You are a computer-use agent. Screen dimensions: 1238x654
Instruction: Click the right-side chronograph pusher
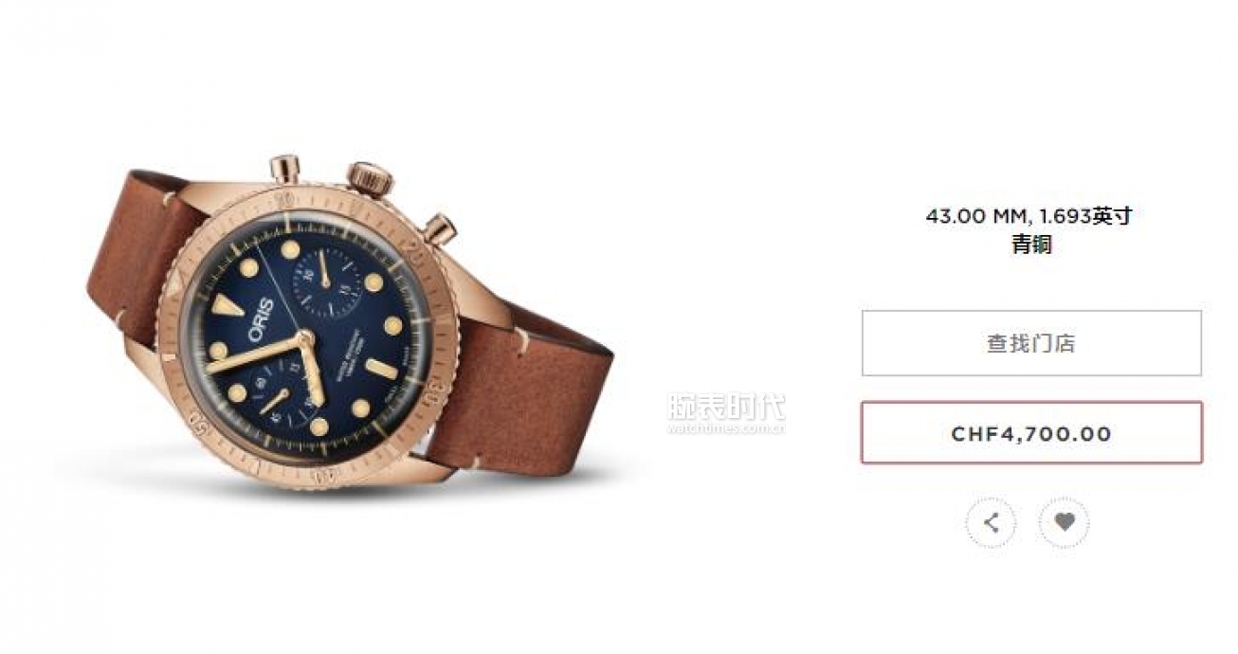tap(441, 227)
